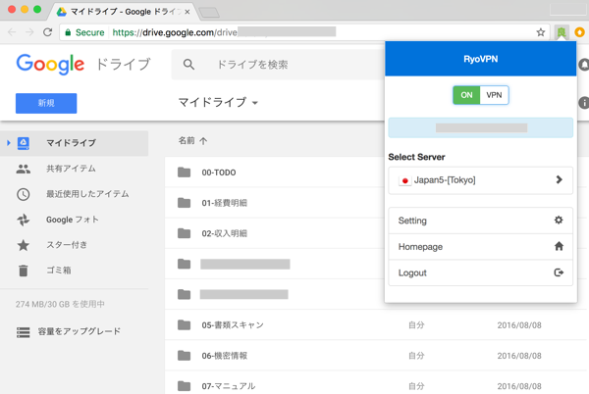Click the 新規 button

pyautogui.click(x=46, y=103)
